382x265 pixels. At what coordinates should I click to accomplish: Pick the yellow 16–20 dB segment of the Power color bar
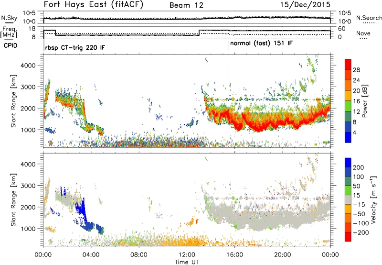tap(348, 96)
